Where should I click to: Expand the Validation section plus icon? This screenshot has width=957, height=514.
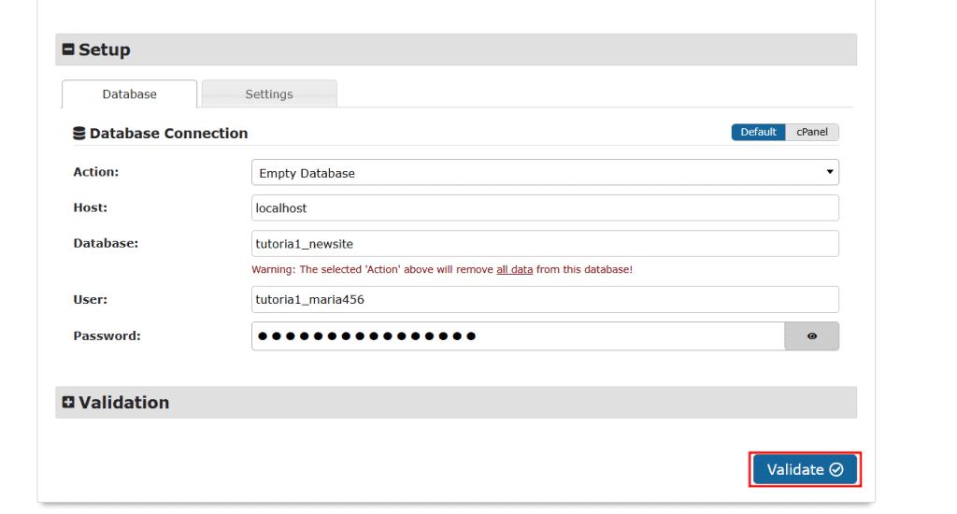click(68, 402)
